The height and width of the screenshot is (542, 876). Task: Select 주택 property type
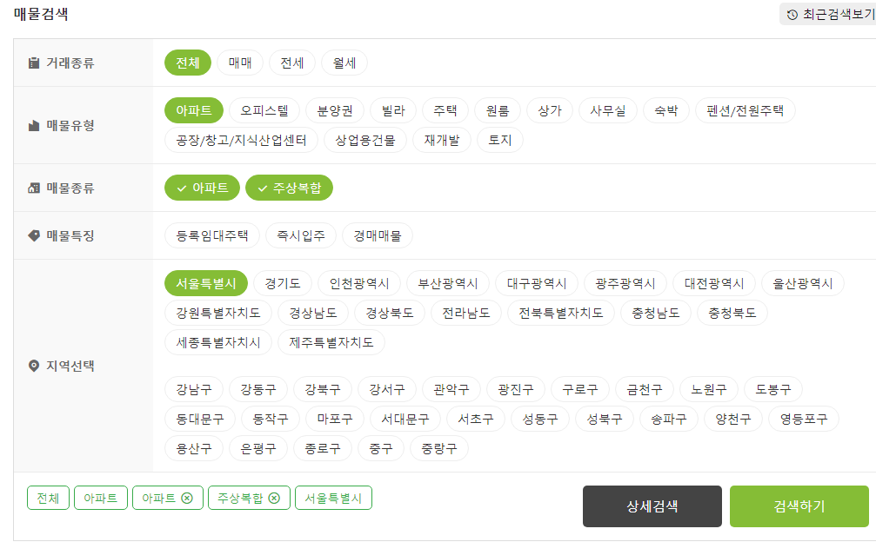(445, 110)
